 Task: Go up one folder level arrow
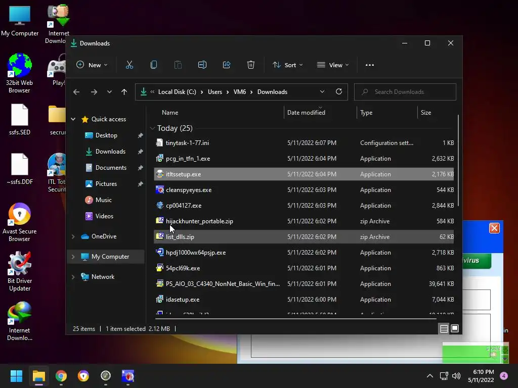(x=124, y=92)
